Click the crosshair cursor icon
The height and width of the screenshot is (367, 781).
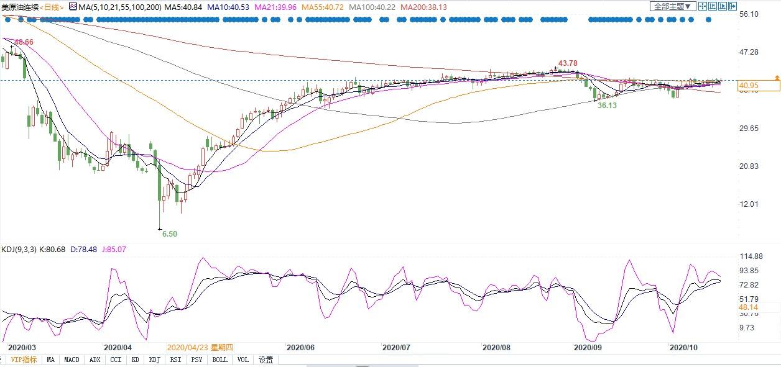[703, 6]
